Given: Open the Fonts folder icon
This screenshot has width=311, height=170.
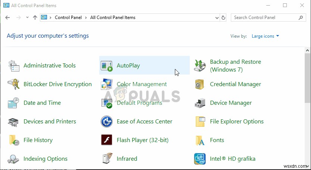Looking at the screenshot, I should pyautogui.click(x=200, y=140).
